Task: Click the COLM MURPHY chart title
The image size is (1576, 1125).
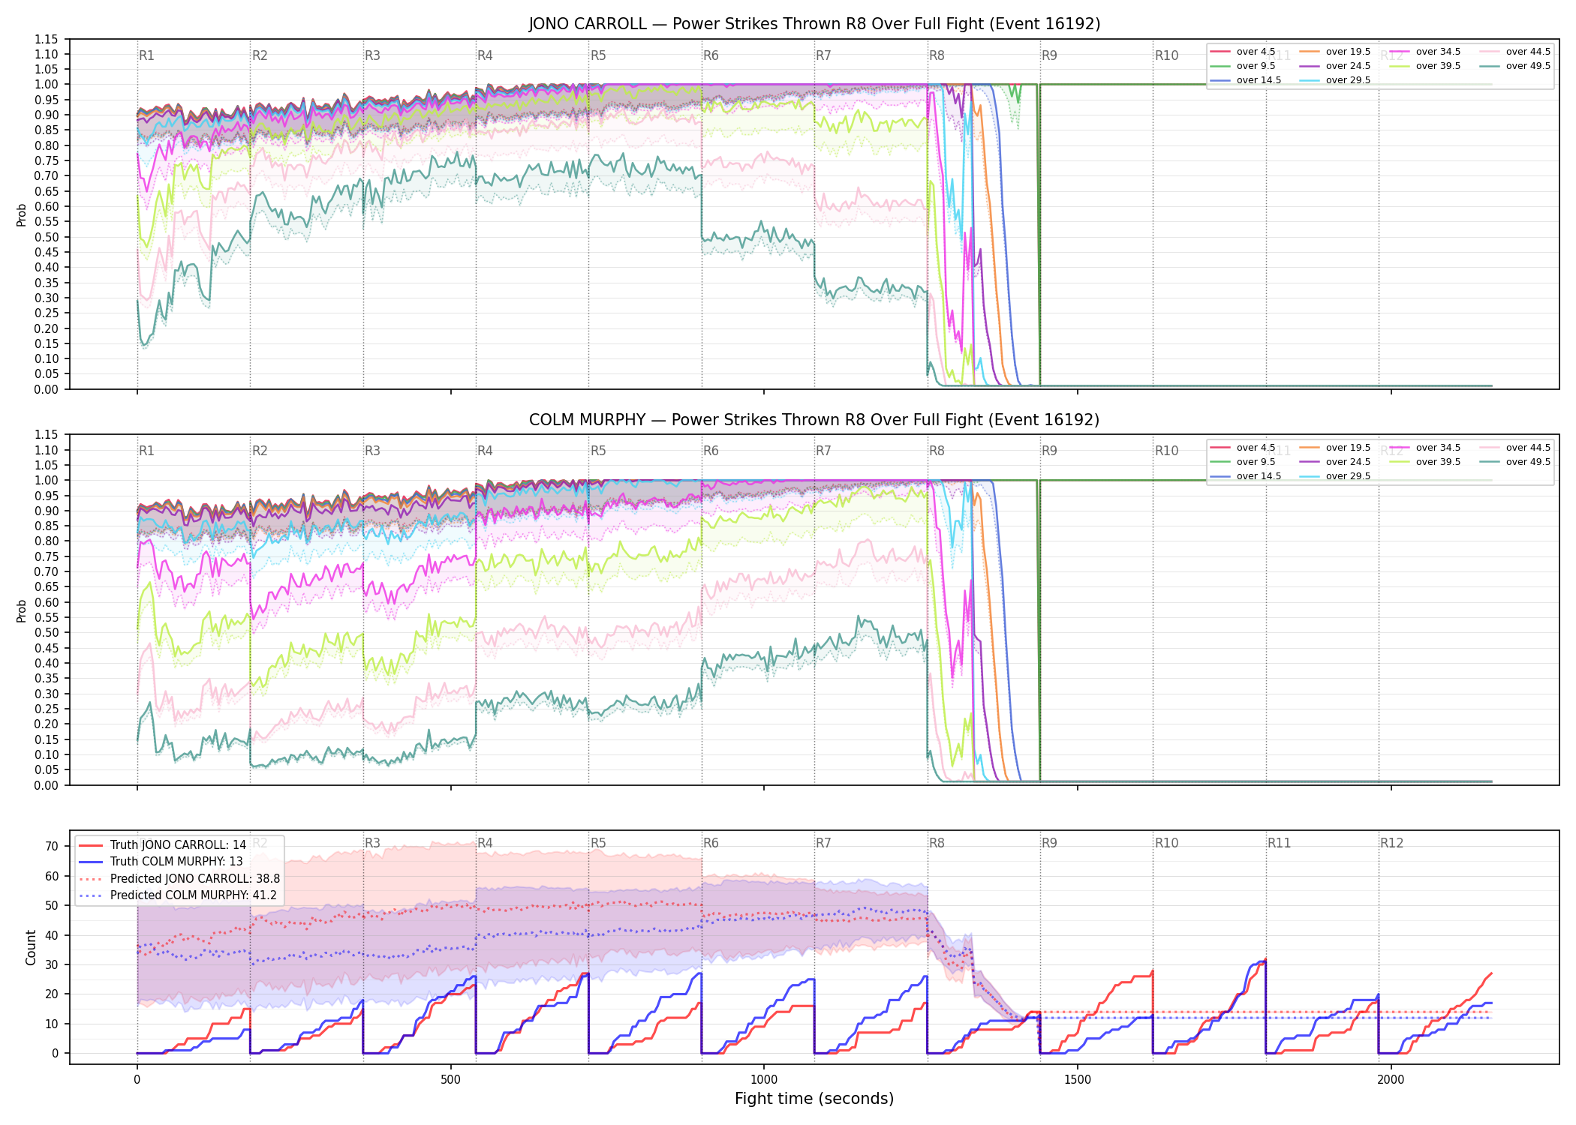Action: pos(814,420)
